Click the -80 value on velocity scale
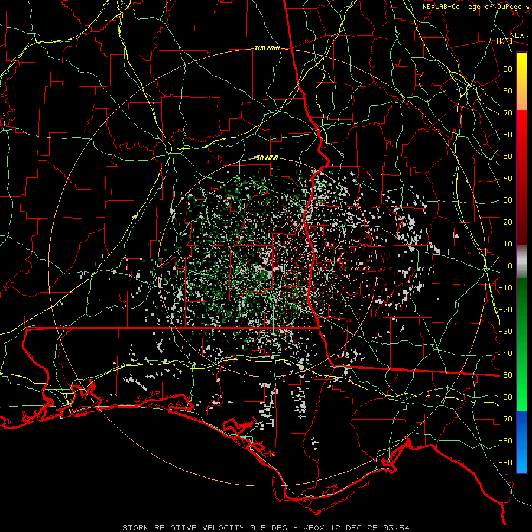 505,441
